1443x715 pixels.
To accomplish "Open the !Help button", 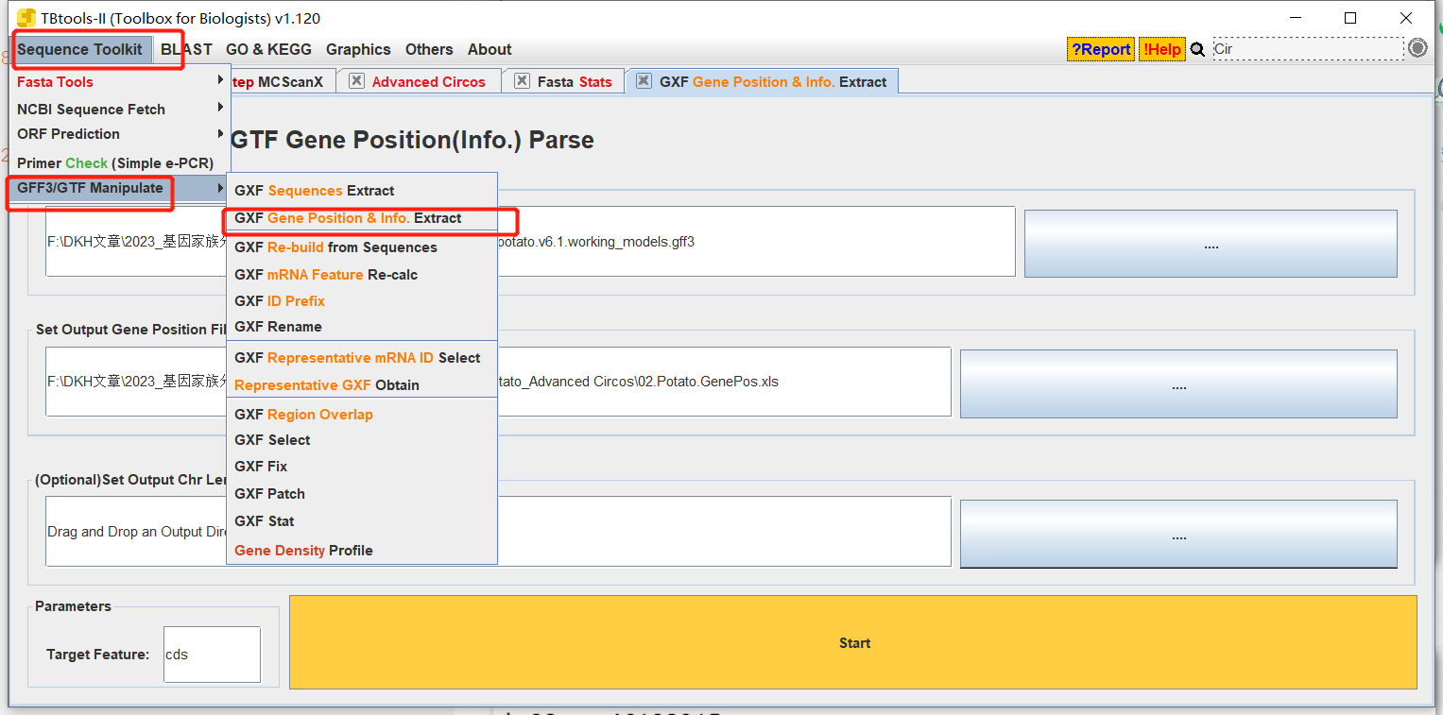I will point(1161,49).
